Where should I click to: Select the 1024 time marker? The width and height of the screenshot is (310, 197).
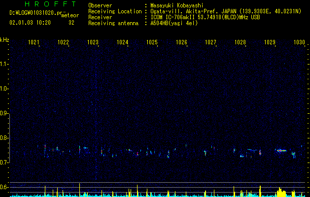(x=122, y=42)
